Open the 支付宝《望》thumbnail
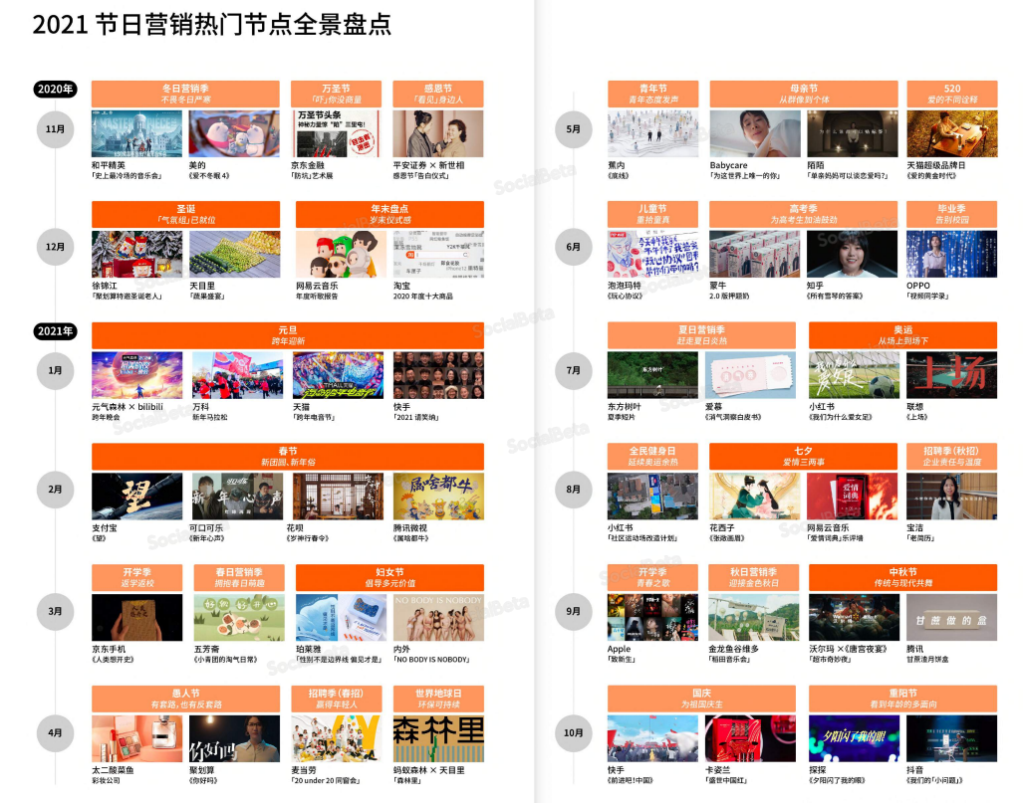Viewport: 1023px width, 803px height. (137, 497)
